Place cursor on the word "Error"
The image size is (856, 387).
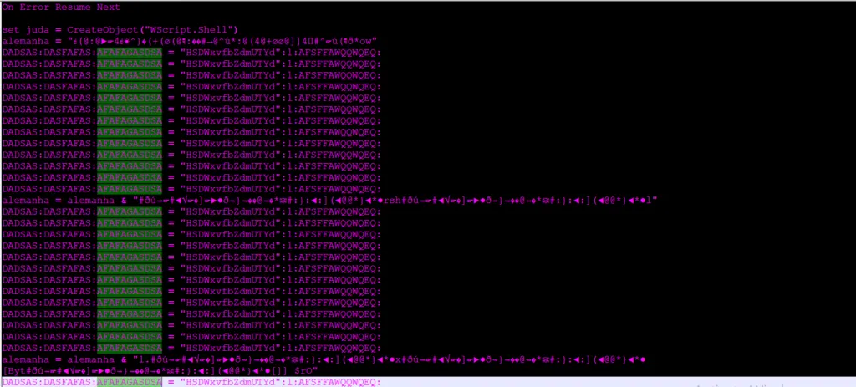coord(34,7)
